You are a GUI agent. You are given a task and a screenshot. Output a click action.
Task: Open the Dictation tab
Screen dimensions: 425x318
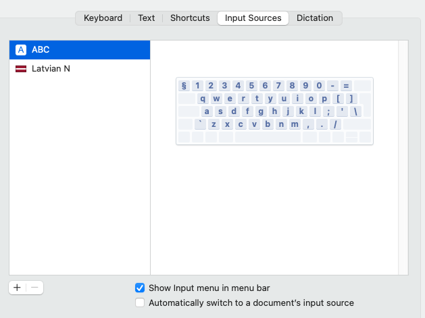click(x=315, y=18)
